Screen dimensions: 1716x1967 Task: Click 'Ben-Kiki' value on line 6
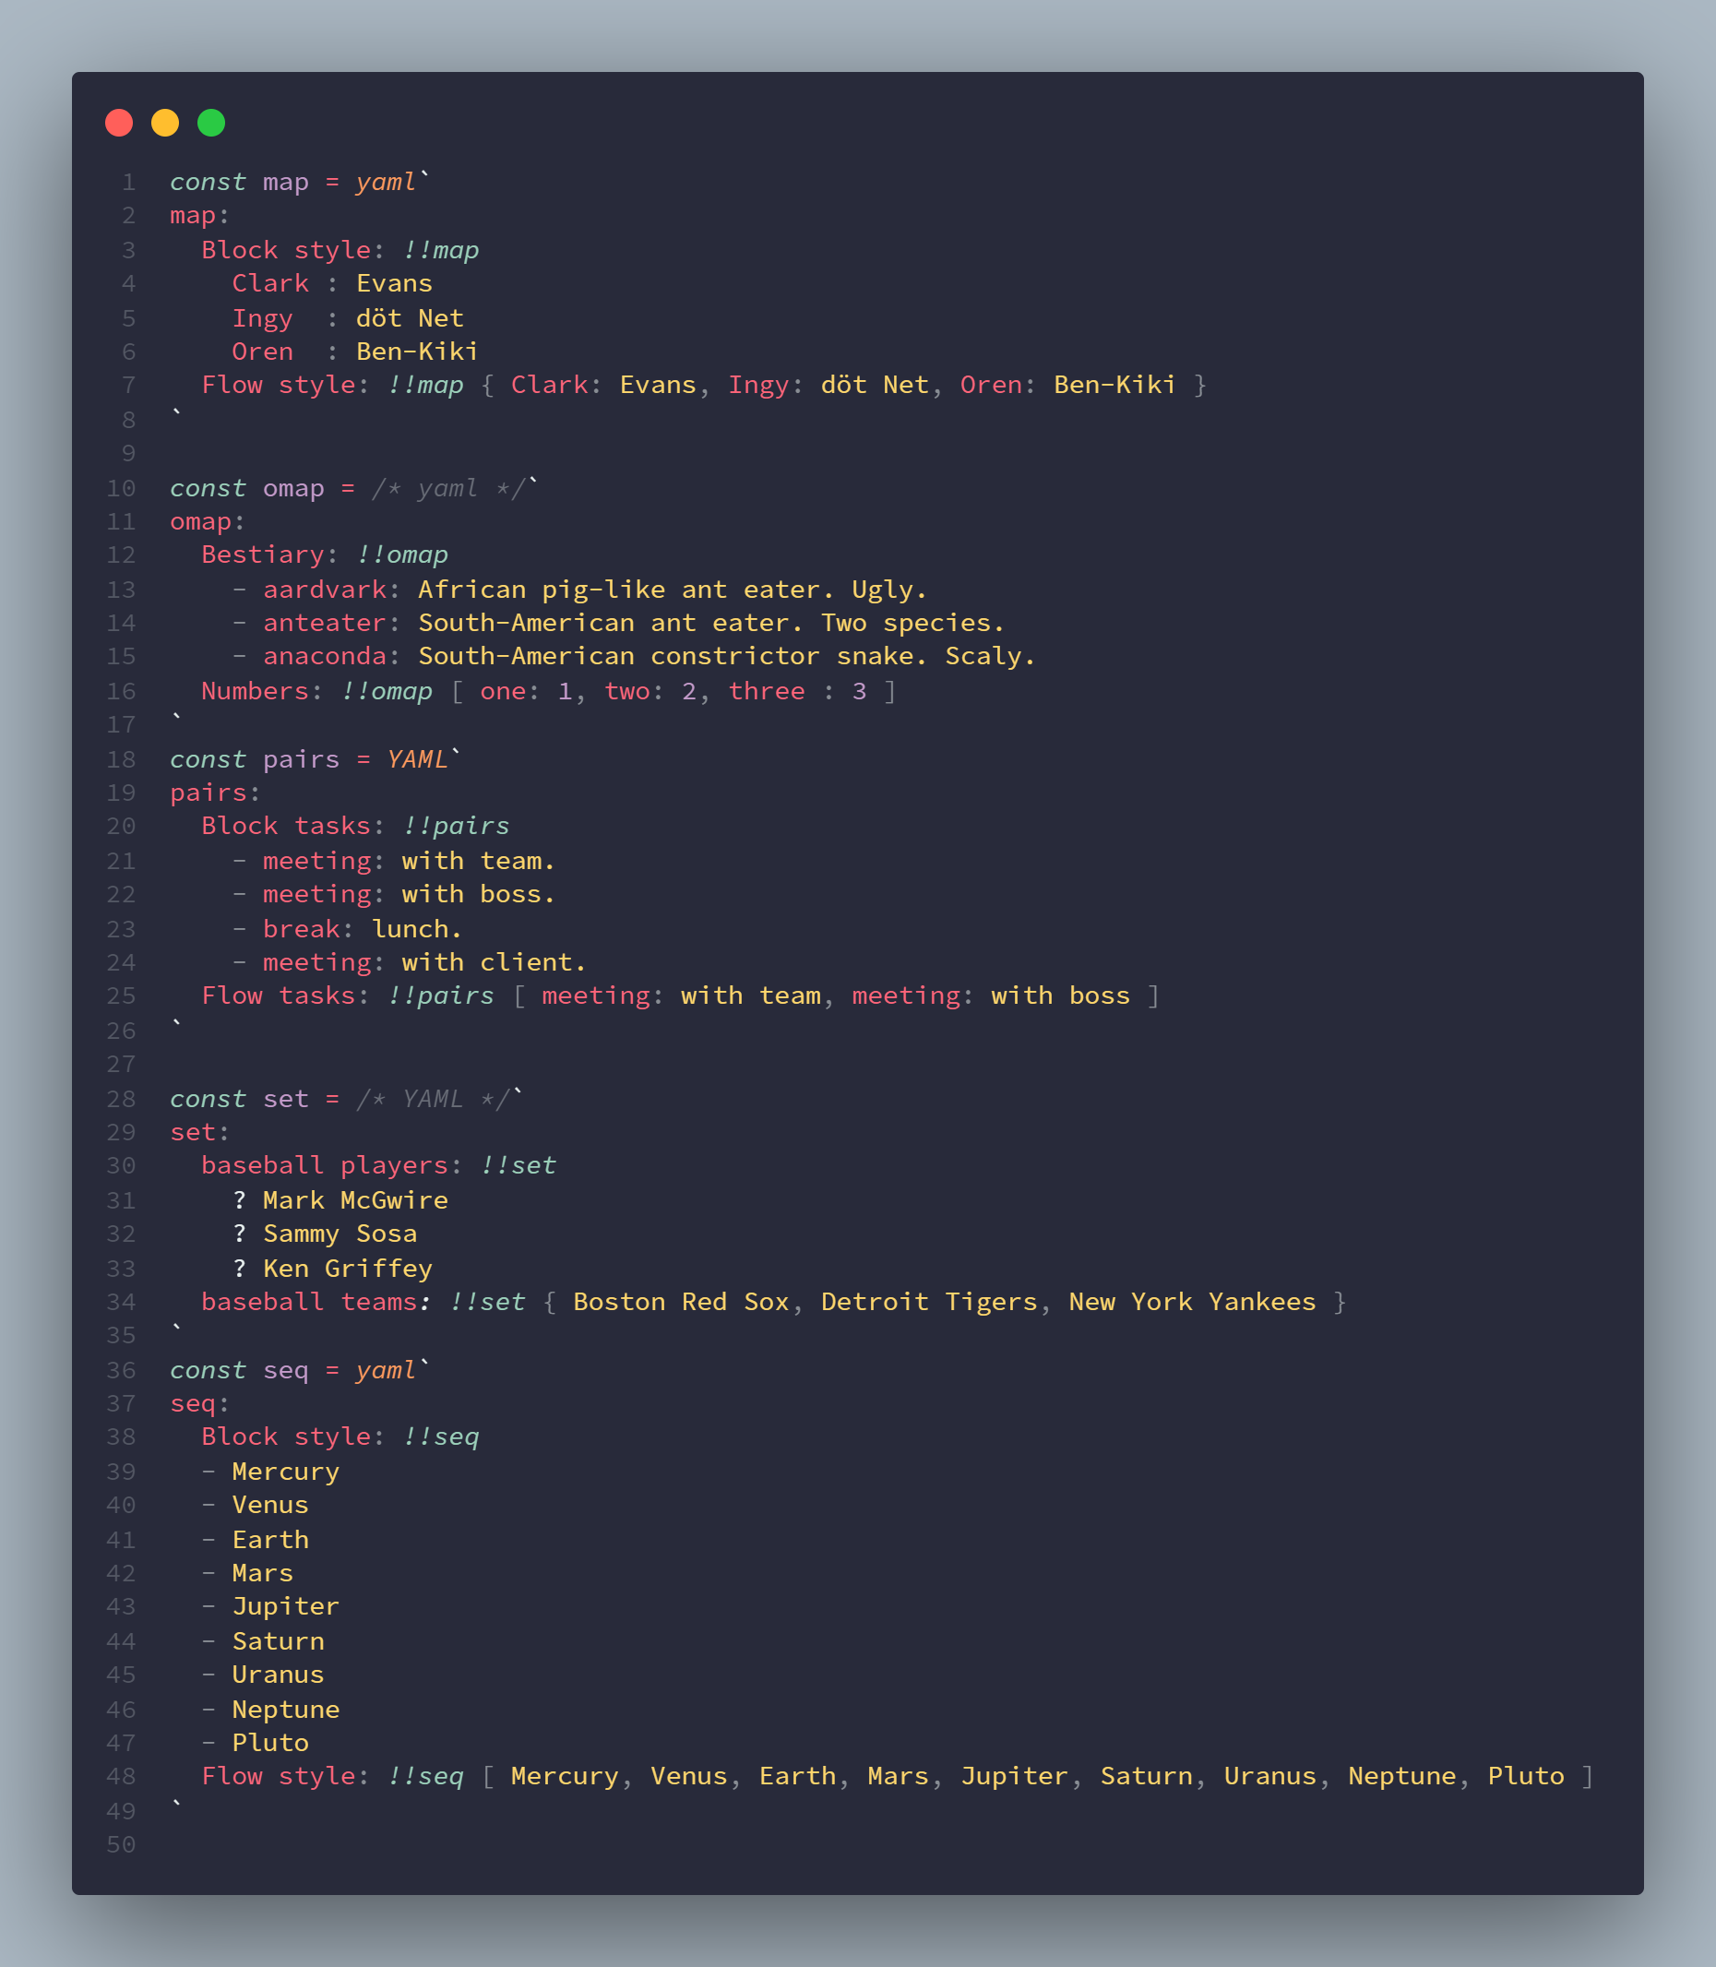[x=418, y=352]
